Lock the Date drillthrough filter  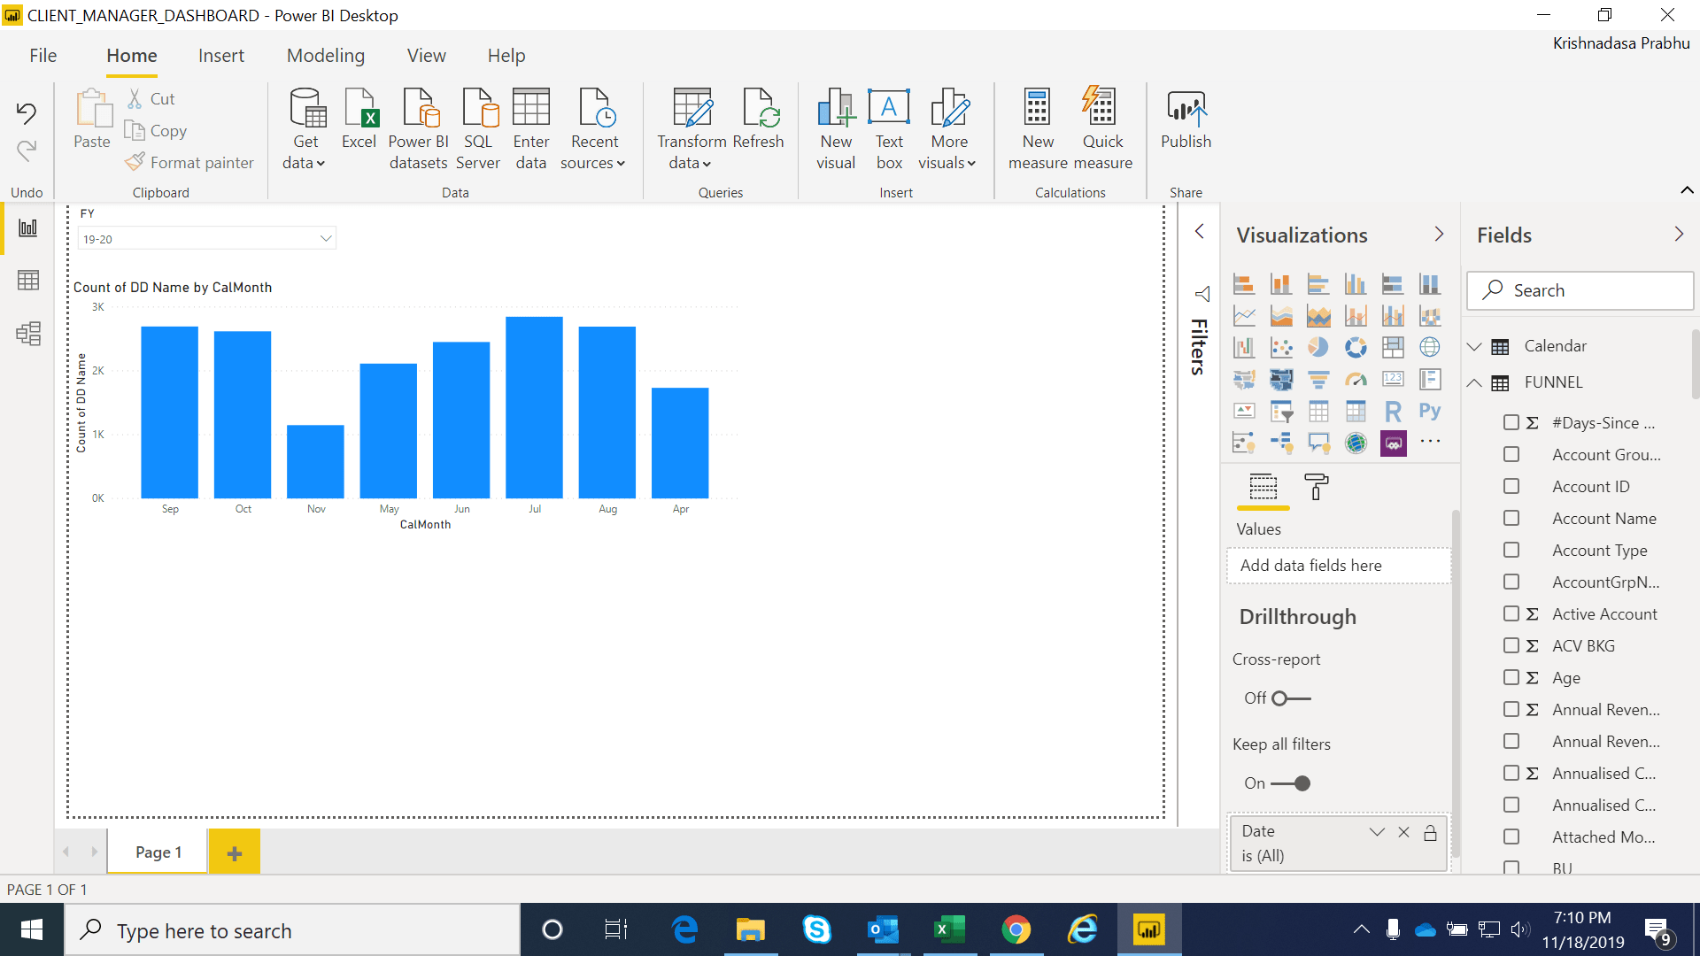[1430, 832]
